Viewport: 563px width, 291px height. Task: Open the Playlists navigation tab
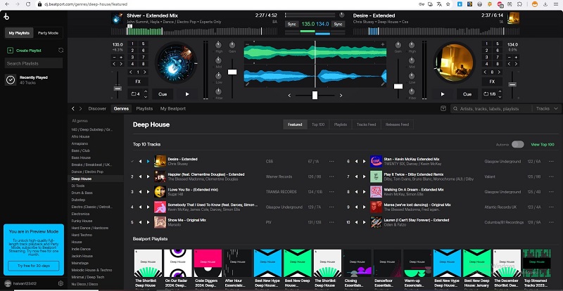click(x=144, y=108)
